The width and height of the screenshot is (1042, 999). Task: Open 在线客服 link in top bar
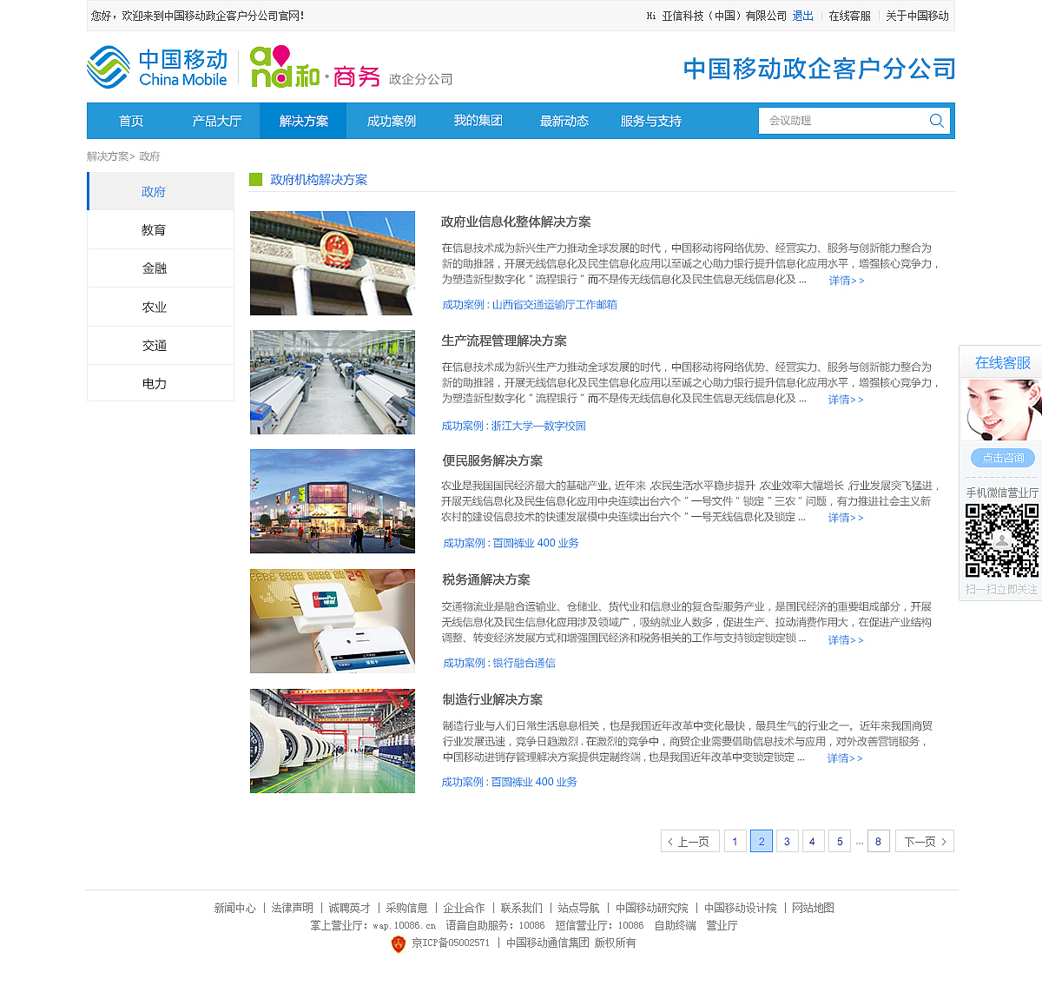(x=849, y=16)
